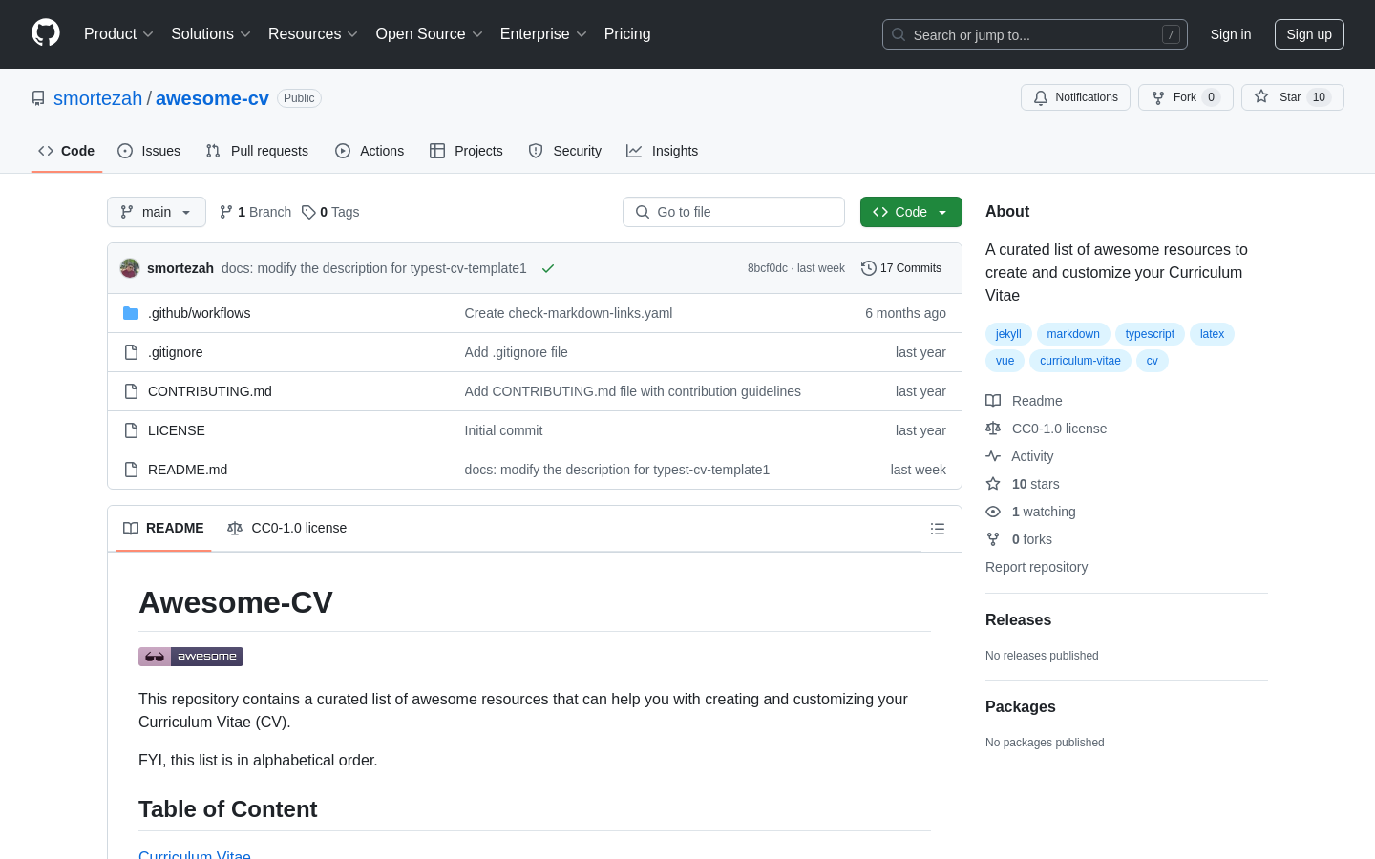Open the Pricing page
Viewport: 1375px width, 859px height.
click(x=627, y=34)
